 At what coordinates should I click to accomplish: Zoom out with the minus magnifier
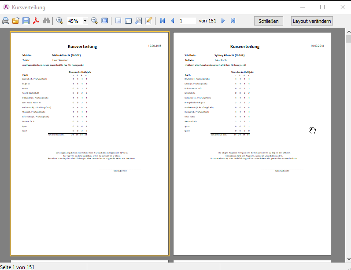pos(94,21)
